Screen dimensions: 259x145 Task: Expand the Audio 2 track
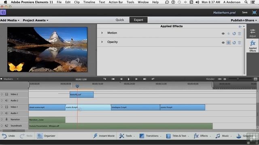pos(2,100)
